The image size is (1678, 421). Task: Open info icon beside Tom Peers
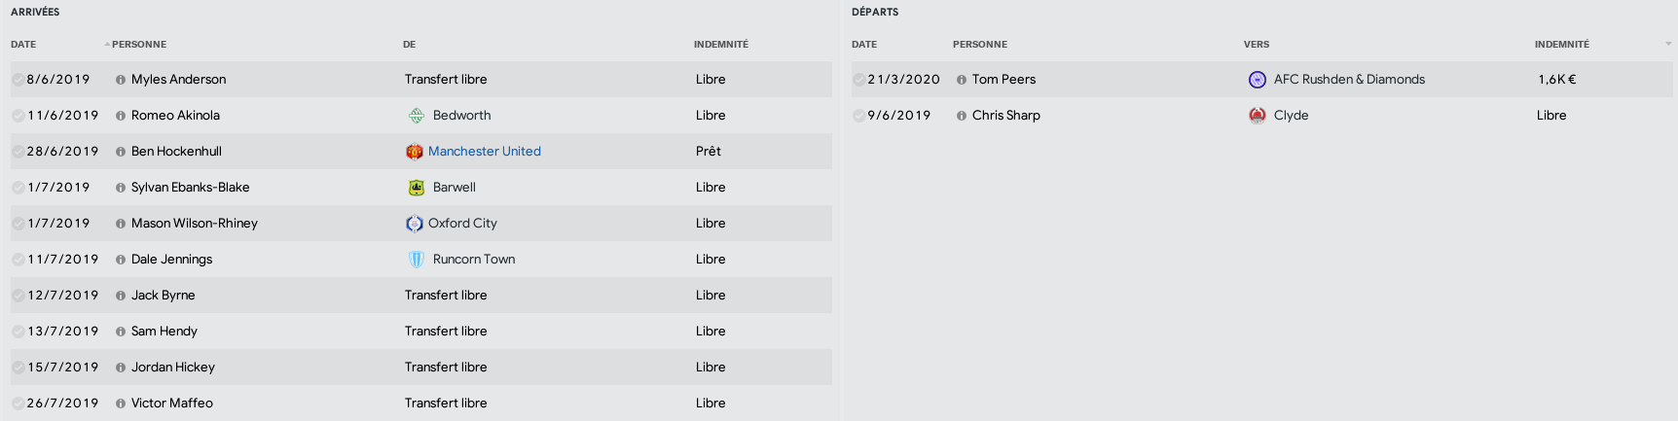[962, 80]
